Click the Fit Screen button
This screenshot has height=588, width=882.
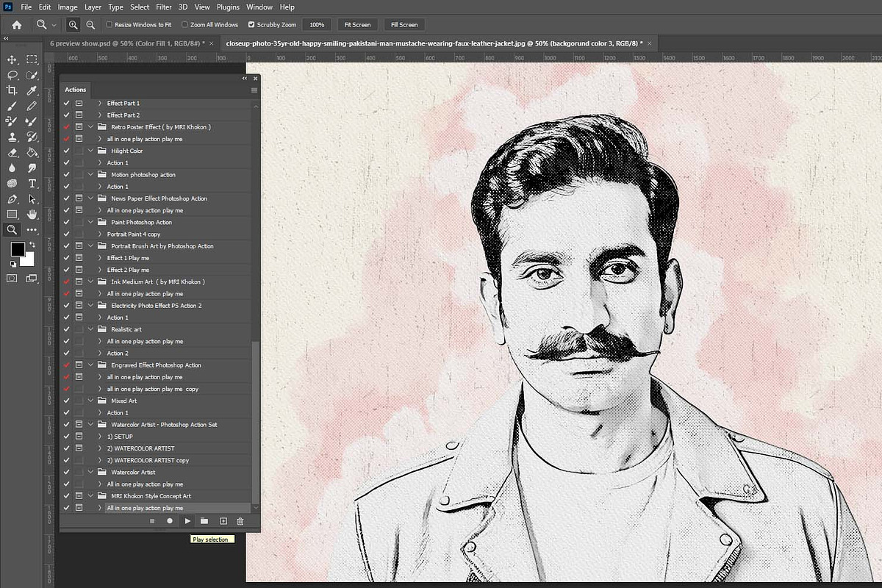click(x=358, y=25)
